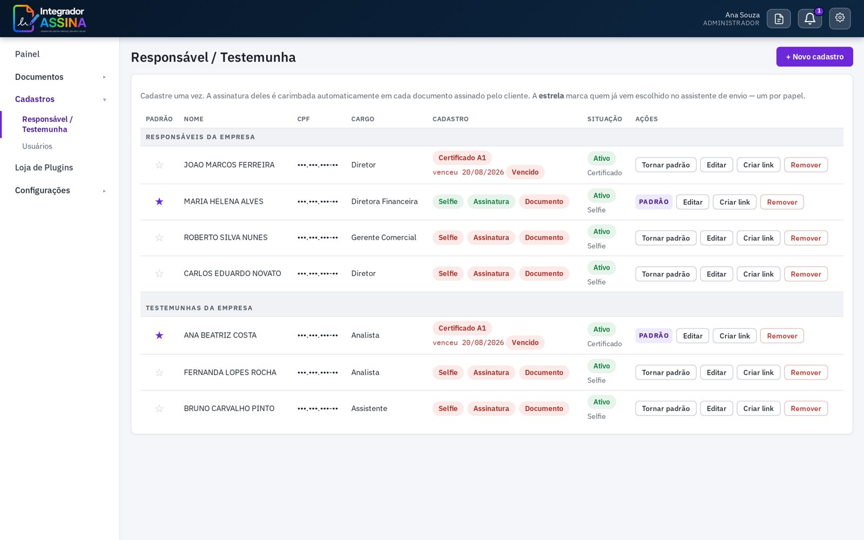Viewport: 864px width, 540px height.
Task: Open Loja de Plugins in sidebar
Action: [44, 168]
